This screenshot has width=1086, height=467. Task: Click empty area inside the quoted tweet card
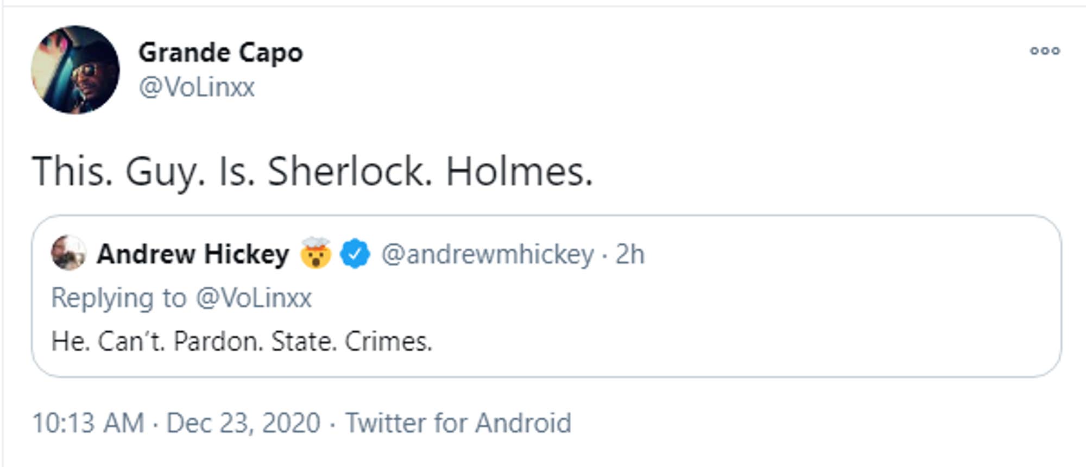point(760,326)
